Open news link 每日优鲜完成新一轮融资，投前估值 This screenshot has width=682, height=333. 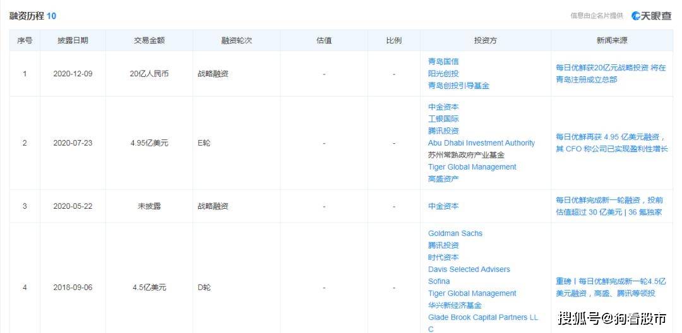pyautogui.click(x=609, y=206)
